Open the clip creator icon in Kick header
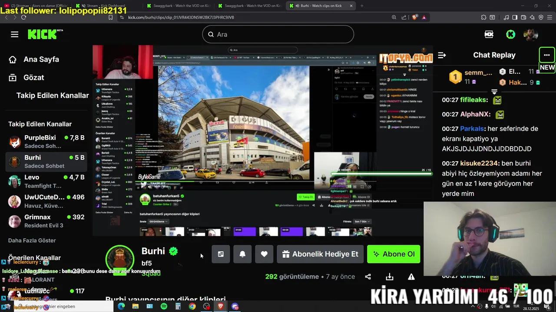The height and width of the screenshot is (312, 556). [489, 34]
